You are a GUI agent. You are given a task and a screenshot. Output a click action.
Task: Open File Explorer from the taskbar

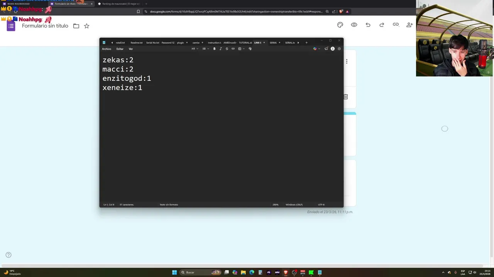[243, 272]
